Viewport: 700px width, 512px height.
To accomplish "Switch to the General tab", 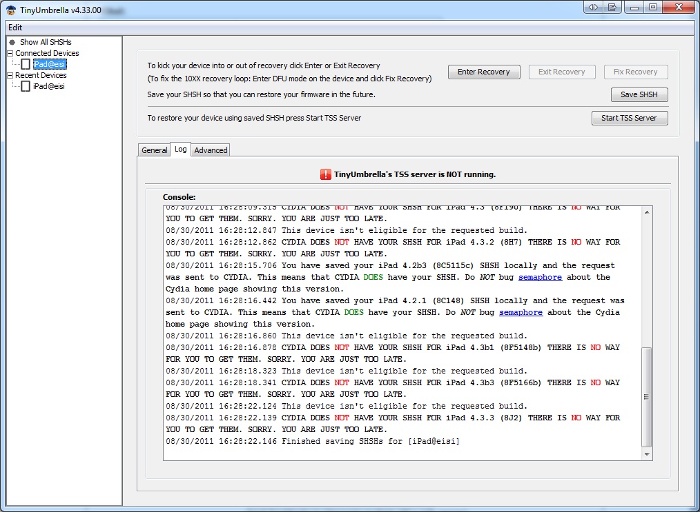I will click(155, 150).
